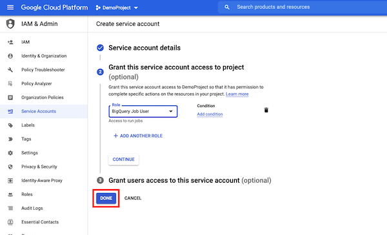Image resolution: width=387 pixels, height=235 pixels.
Task: Click the search magnifier icon
Action: [x=227, y=7]
